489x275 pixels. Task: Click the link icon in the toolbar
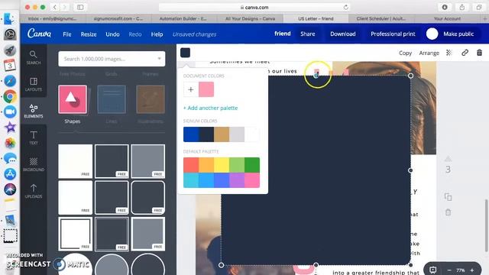(465, 53)
